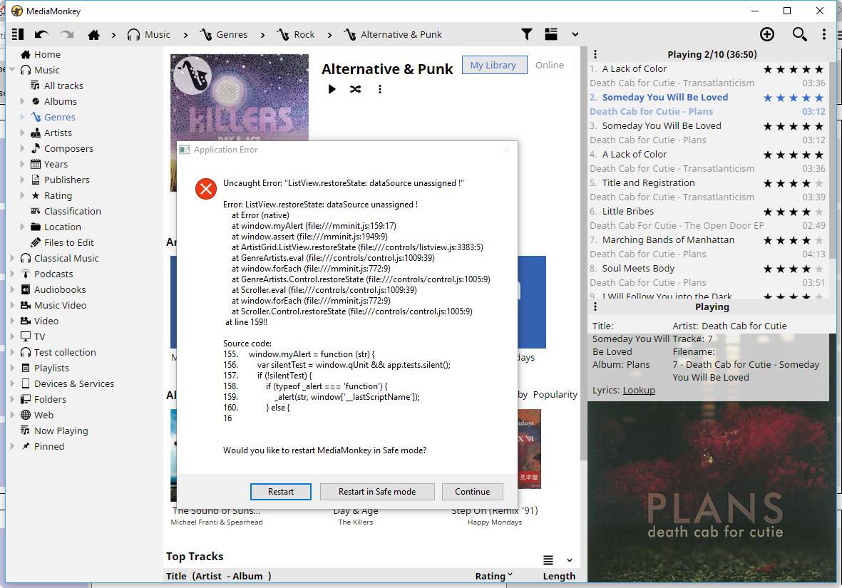
Task: Select Rock in the breadcrumb path
Action: (304, 34)
